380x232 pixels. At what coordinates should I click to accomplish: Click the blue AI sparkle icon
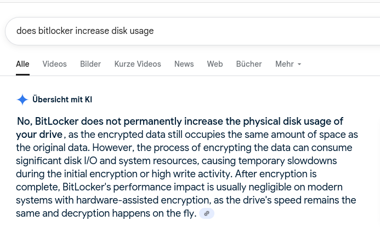click(x=22, y=100)
